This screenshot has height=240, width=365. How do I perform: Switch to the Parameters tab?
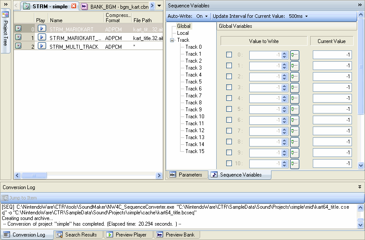(186, 175)
